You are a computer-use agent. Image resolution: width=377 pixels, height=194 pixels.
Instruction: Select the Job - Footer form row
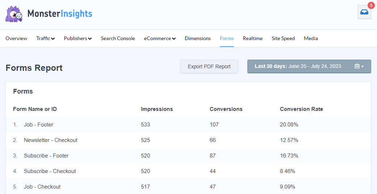click(x=38, y=125)
